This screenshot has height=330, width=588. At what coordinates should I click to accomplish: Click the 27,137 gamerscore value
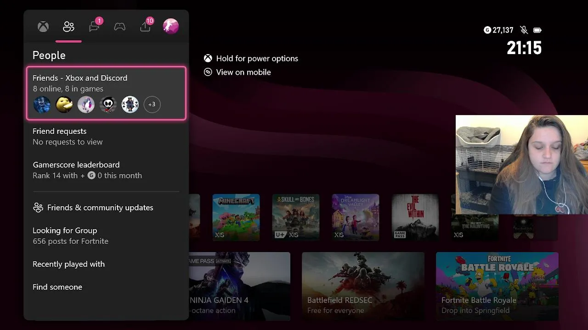tap(503, 30)
